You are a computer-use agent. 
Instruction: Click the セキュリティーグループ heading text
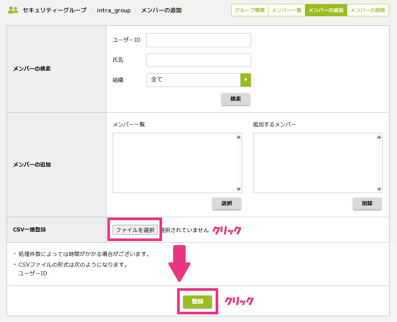[54, 10]
